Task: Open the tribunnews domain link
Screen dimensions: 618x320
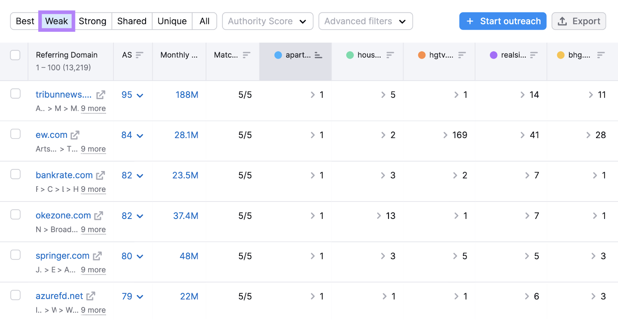Action: [x=64, y=95]
